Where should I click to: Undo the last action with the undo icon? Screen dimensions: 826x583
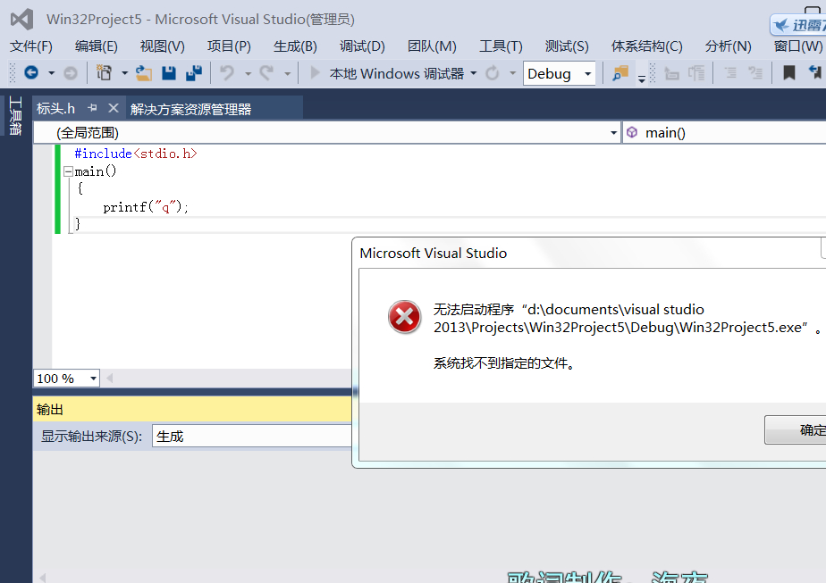tap(227, 72)
